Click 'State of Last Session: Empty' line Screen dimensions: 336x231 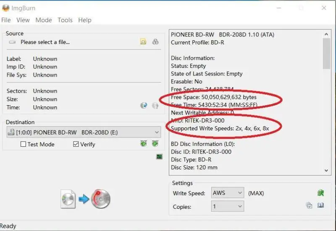tap(207, 74)
